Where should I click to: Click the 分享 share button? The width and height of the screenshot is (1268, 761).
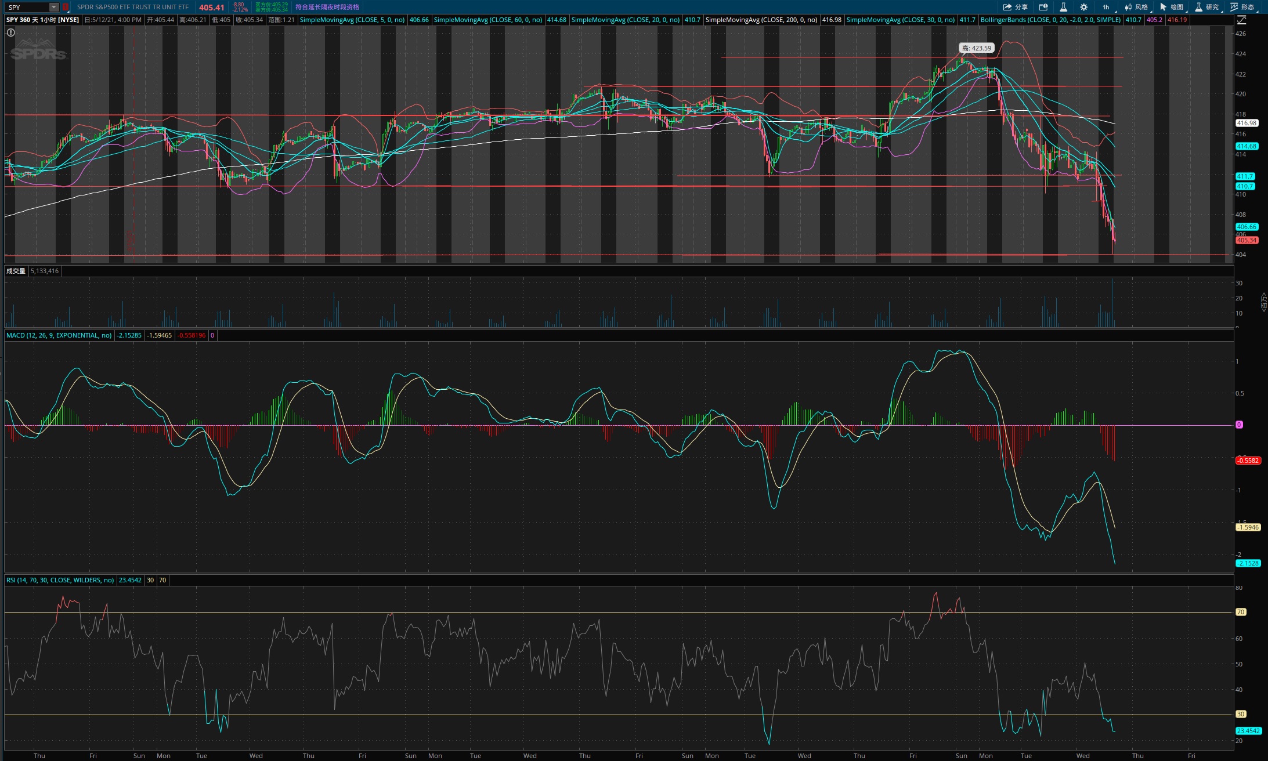point(1015,7)
